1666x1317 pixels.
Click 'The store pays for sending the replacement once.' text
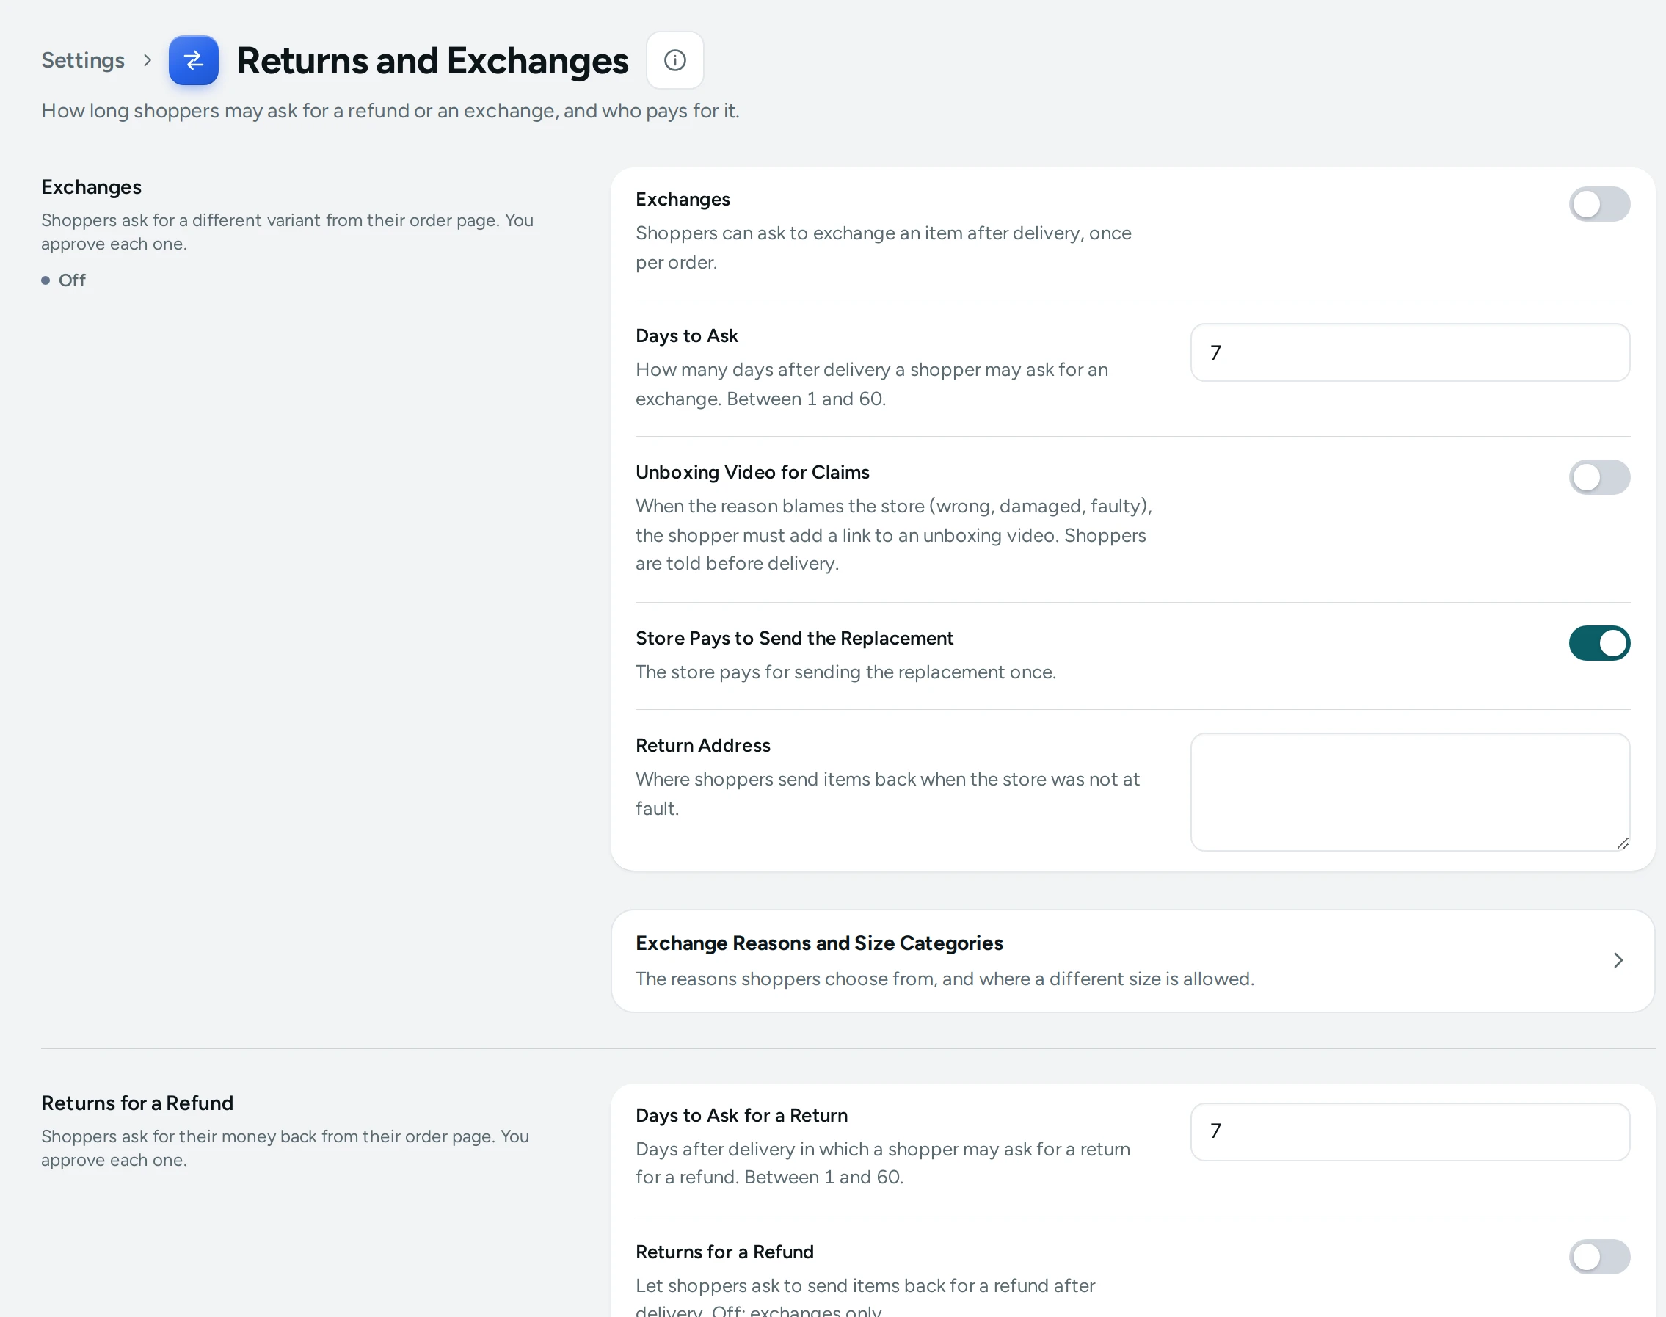(x=845, y=672)
